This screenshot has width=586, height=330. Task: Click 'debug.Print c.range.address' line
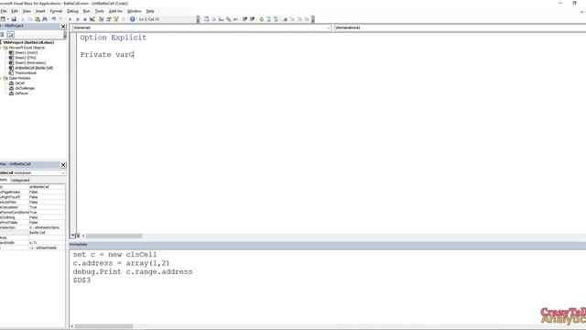(133, 271)
